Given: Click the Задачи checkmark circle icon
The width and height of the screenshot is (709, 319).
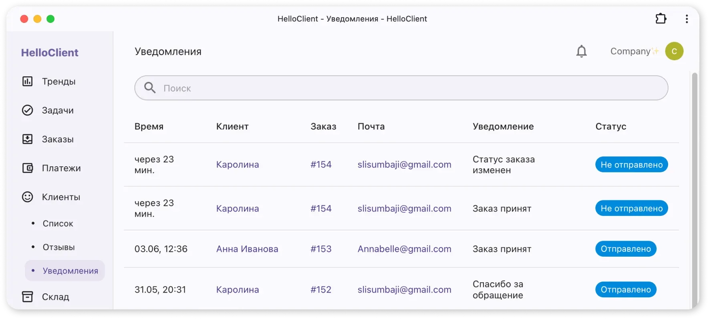Looking at the screenshot, I should click(x=27, y=110).
